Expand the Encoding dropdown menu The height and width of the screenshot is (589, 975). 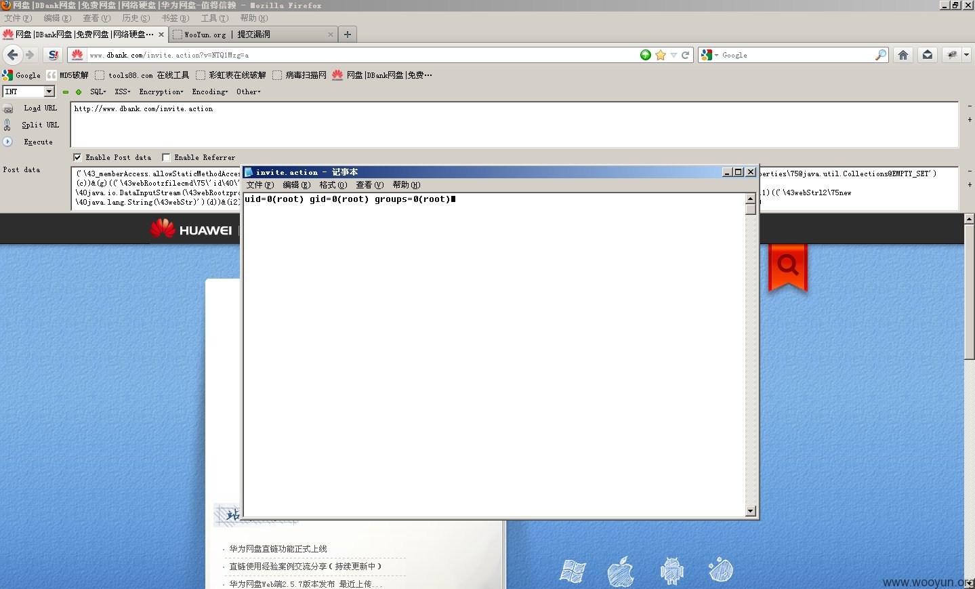point(210,92)
